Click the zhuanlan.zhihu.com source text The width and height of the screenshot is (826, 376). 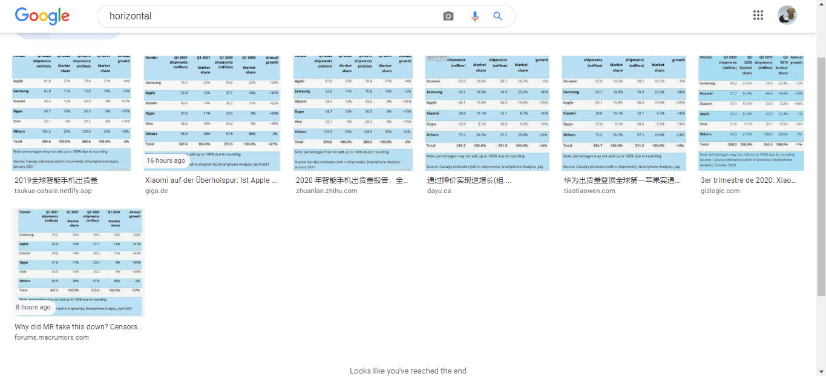(327, 191)
